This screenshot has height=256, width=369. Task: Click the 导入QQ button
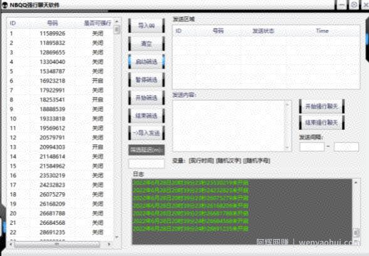[147, 26]
